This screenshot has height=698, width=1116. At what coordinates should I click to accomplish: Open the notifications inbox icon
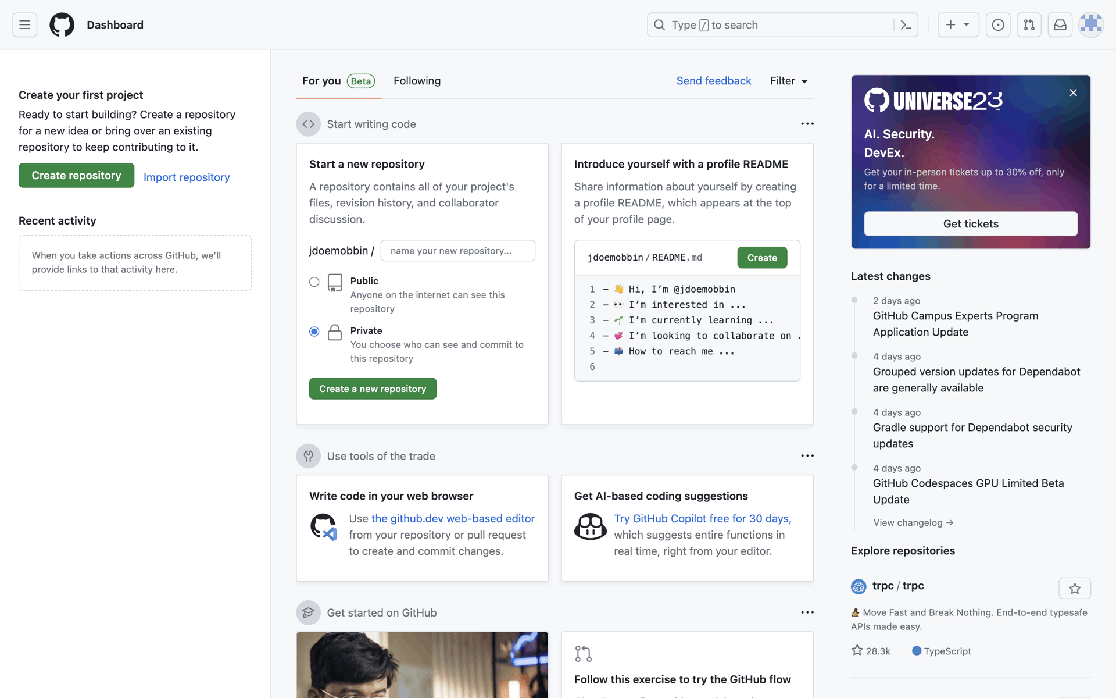1060,25
